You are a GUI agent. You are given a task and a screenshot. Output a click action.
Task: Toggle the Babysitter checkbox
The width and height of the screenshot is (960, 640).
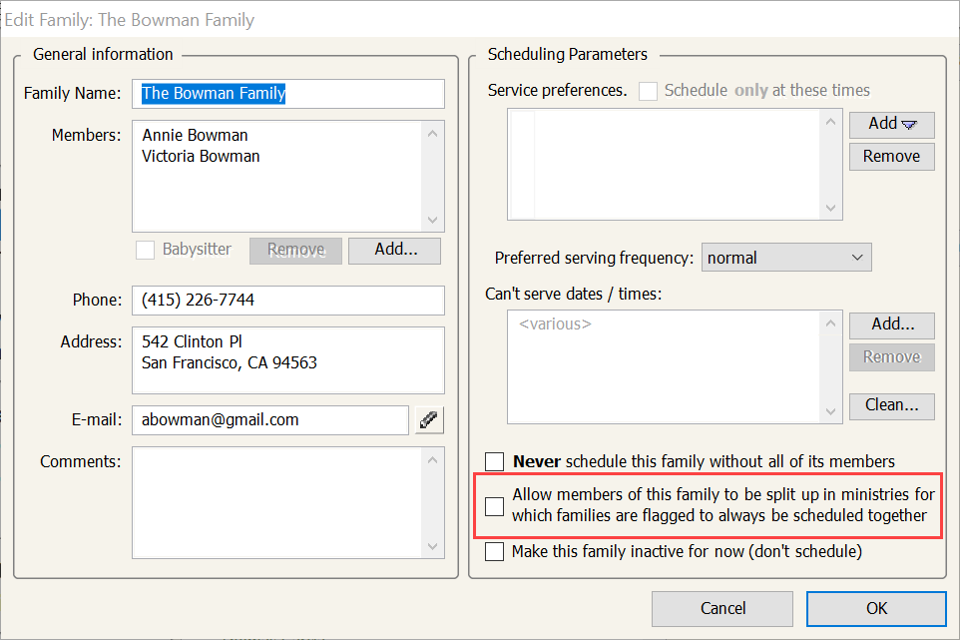pos(147,250)
